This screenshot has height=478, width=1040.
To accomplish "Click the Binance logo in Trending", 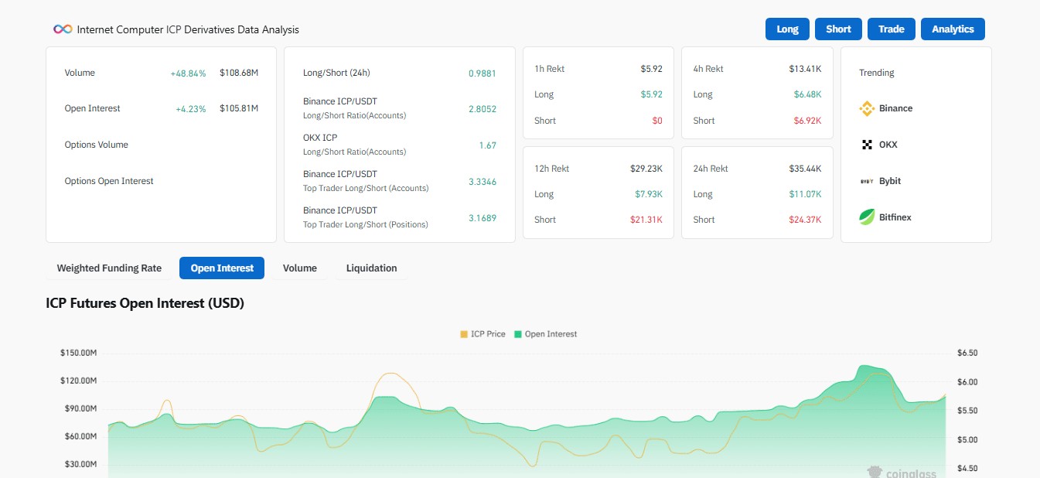I will pos(867,108).
